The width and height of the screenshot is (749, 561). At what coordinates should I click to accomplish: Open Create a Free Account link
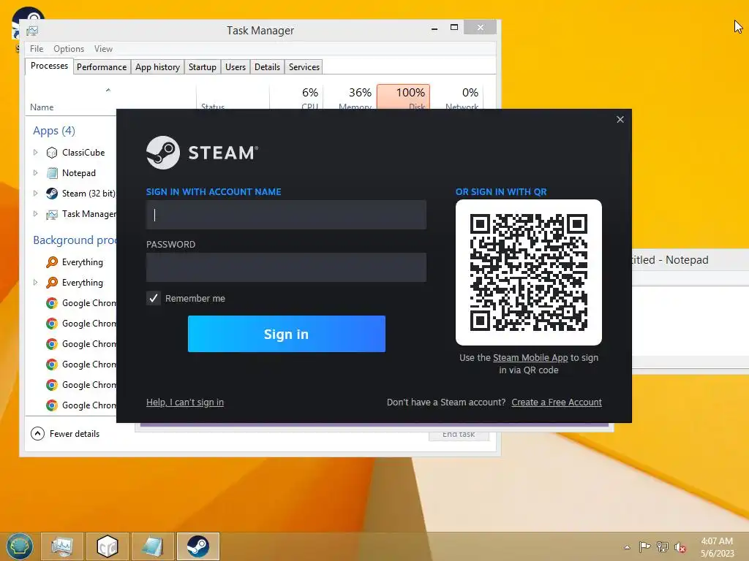[557, 402]
